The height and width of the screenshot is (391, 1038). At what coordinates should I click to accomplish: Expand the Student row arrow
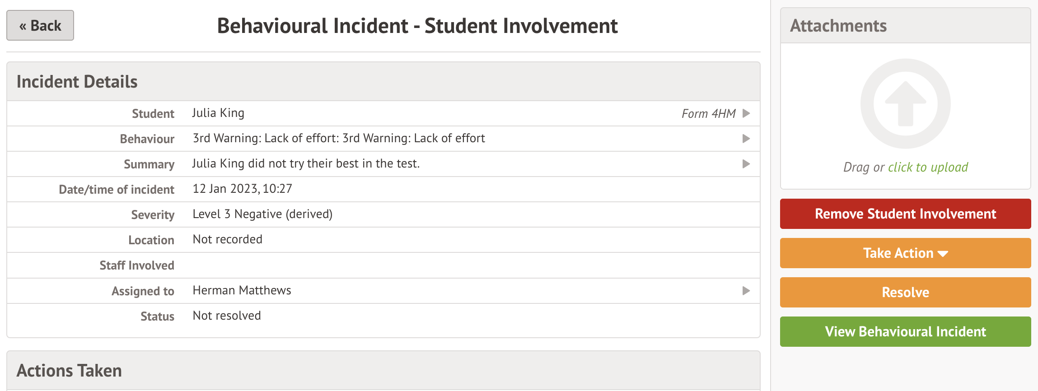(746, 113)
